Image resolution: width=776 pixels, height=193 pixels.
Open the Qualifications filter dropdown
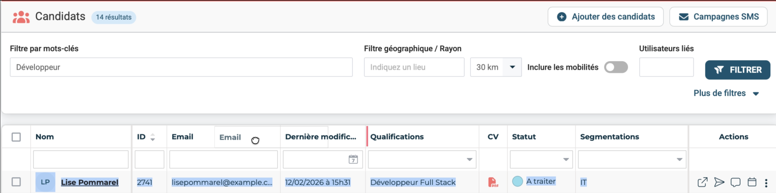click(x=469, y=159)
